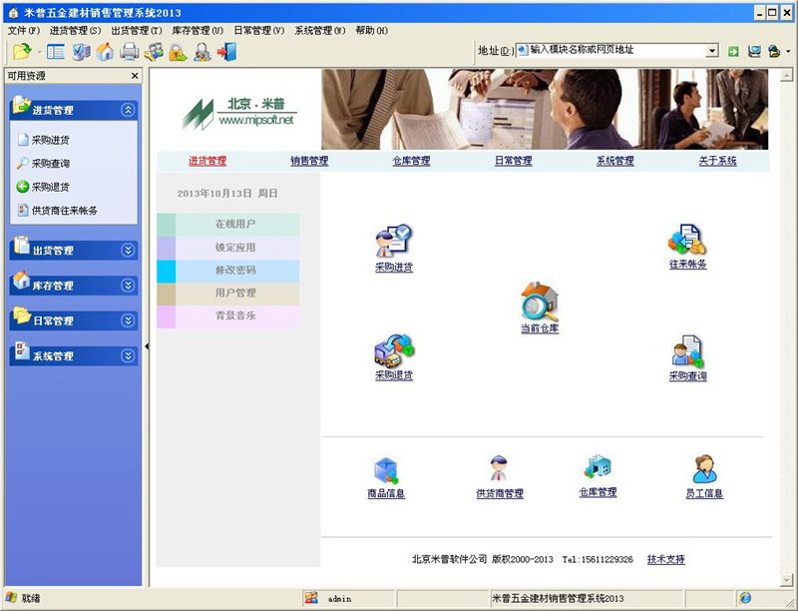Open the 文件(F) menu

(x=23, y=31)
